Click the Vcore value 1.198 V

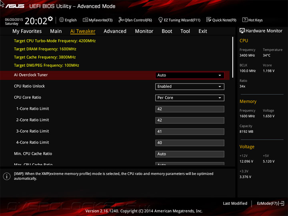click(268, 71)
